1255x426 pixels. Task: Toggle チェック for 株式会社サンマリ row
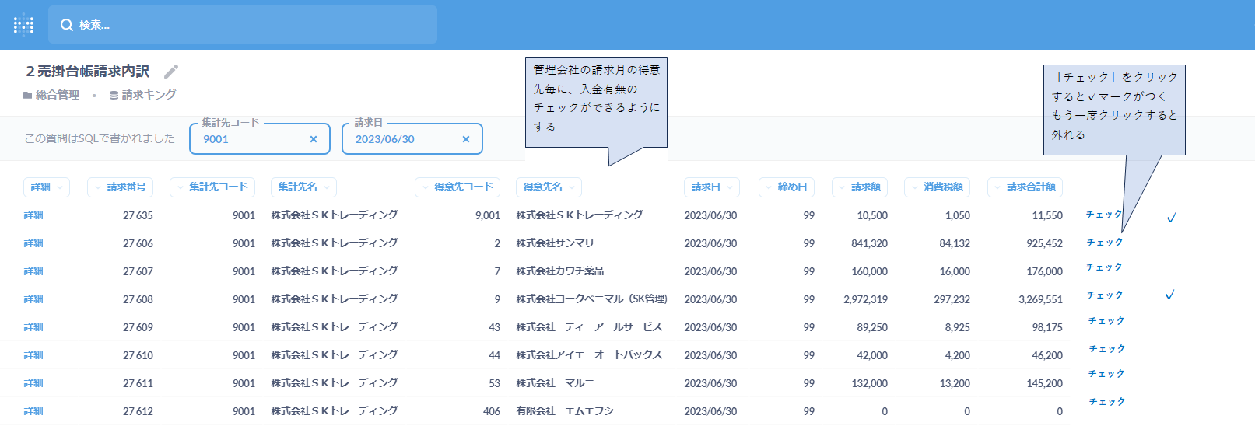(x=1104, y=243)
